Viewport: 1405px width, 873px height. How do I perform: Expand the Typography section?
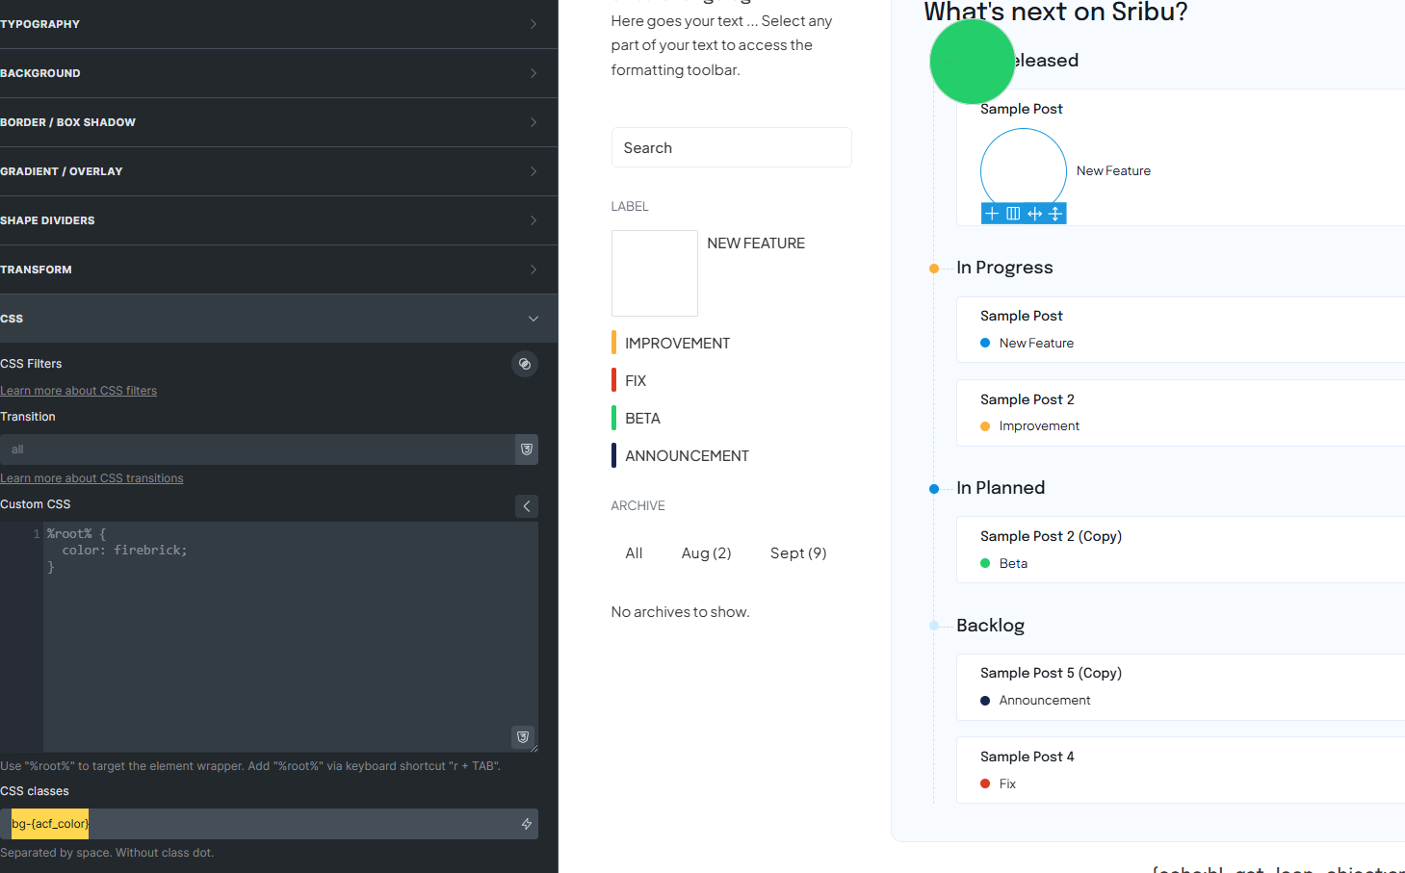[270, 24]
